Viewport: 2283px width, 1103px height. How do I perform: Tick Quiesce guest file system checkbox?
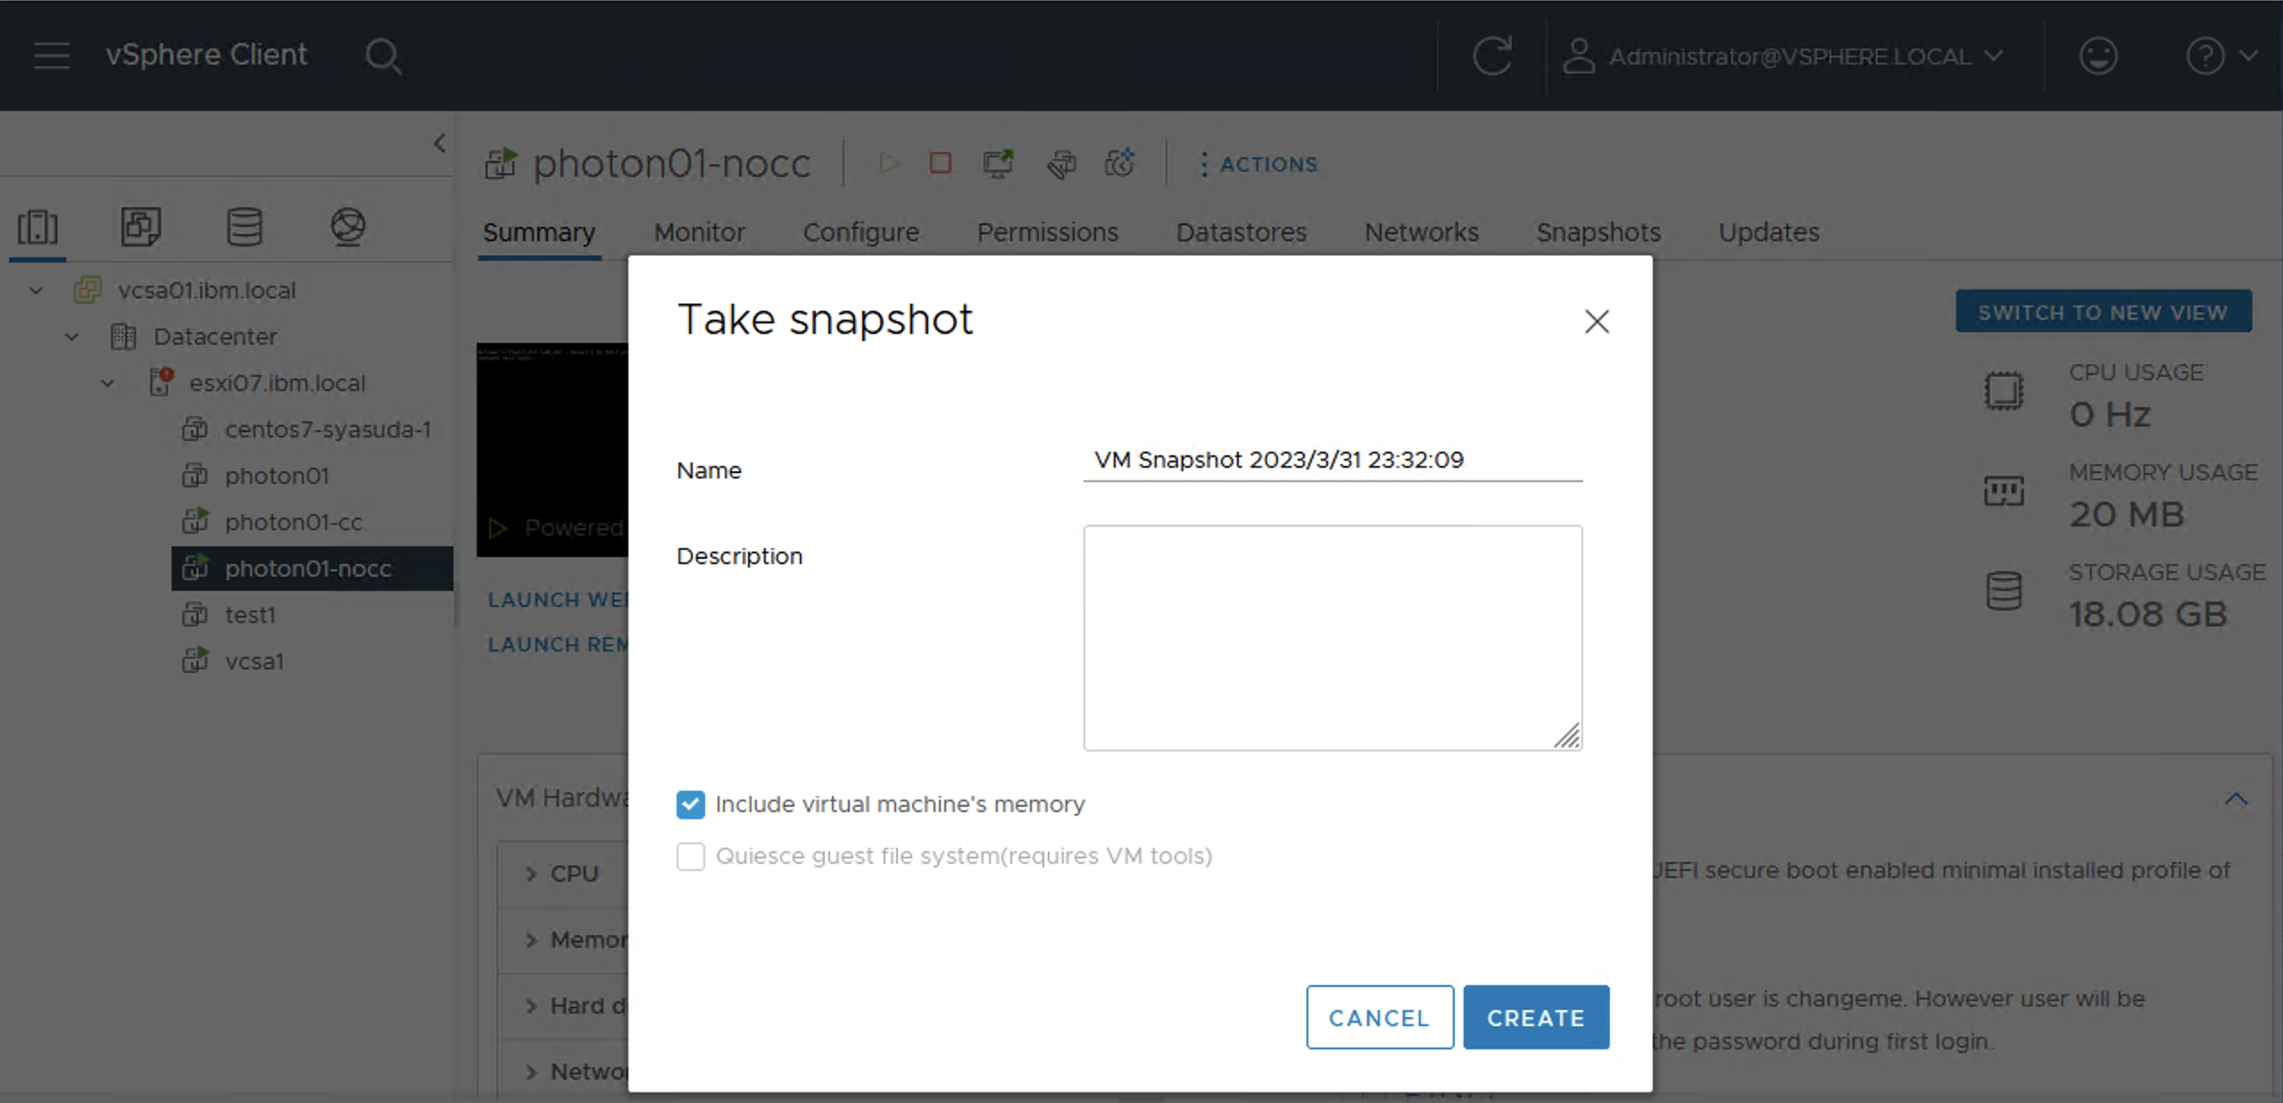[x=690, y=857]
